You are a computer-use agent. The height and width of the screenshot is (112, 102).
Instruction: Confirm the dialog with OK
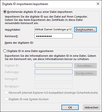click(x=70, y=107)
